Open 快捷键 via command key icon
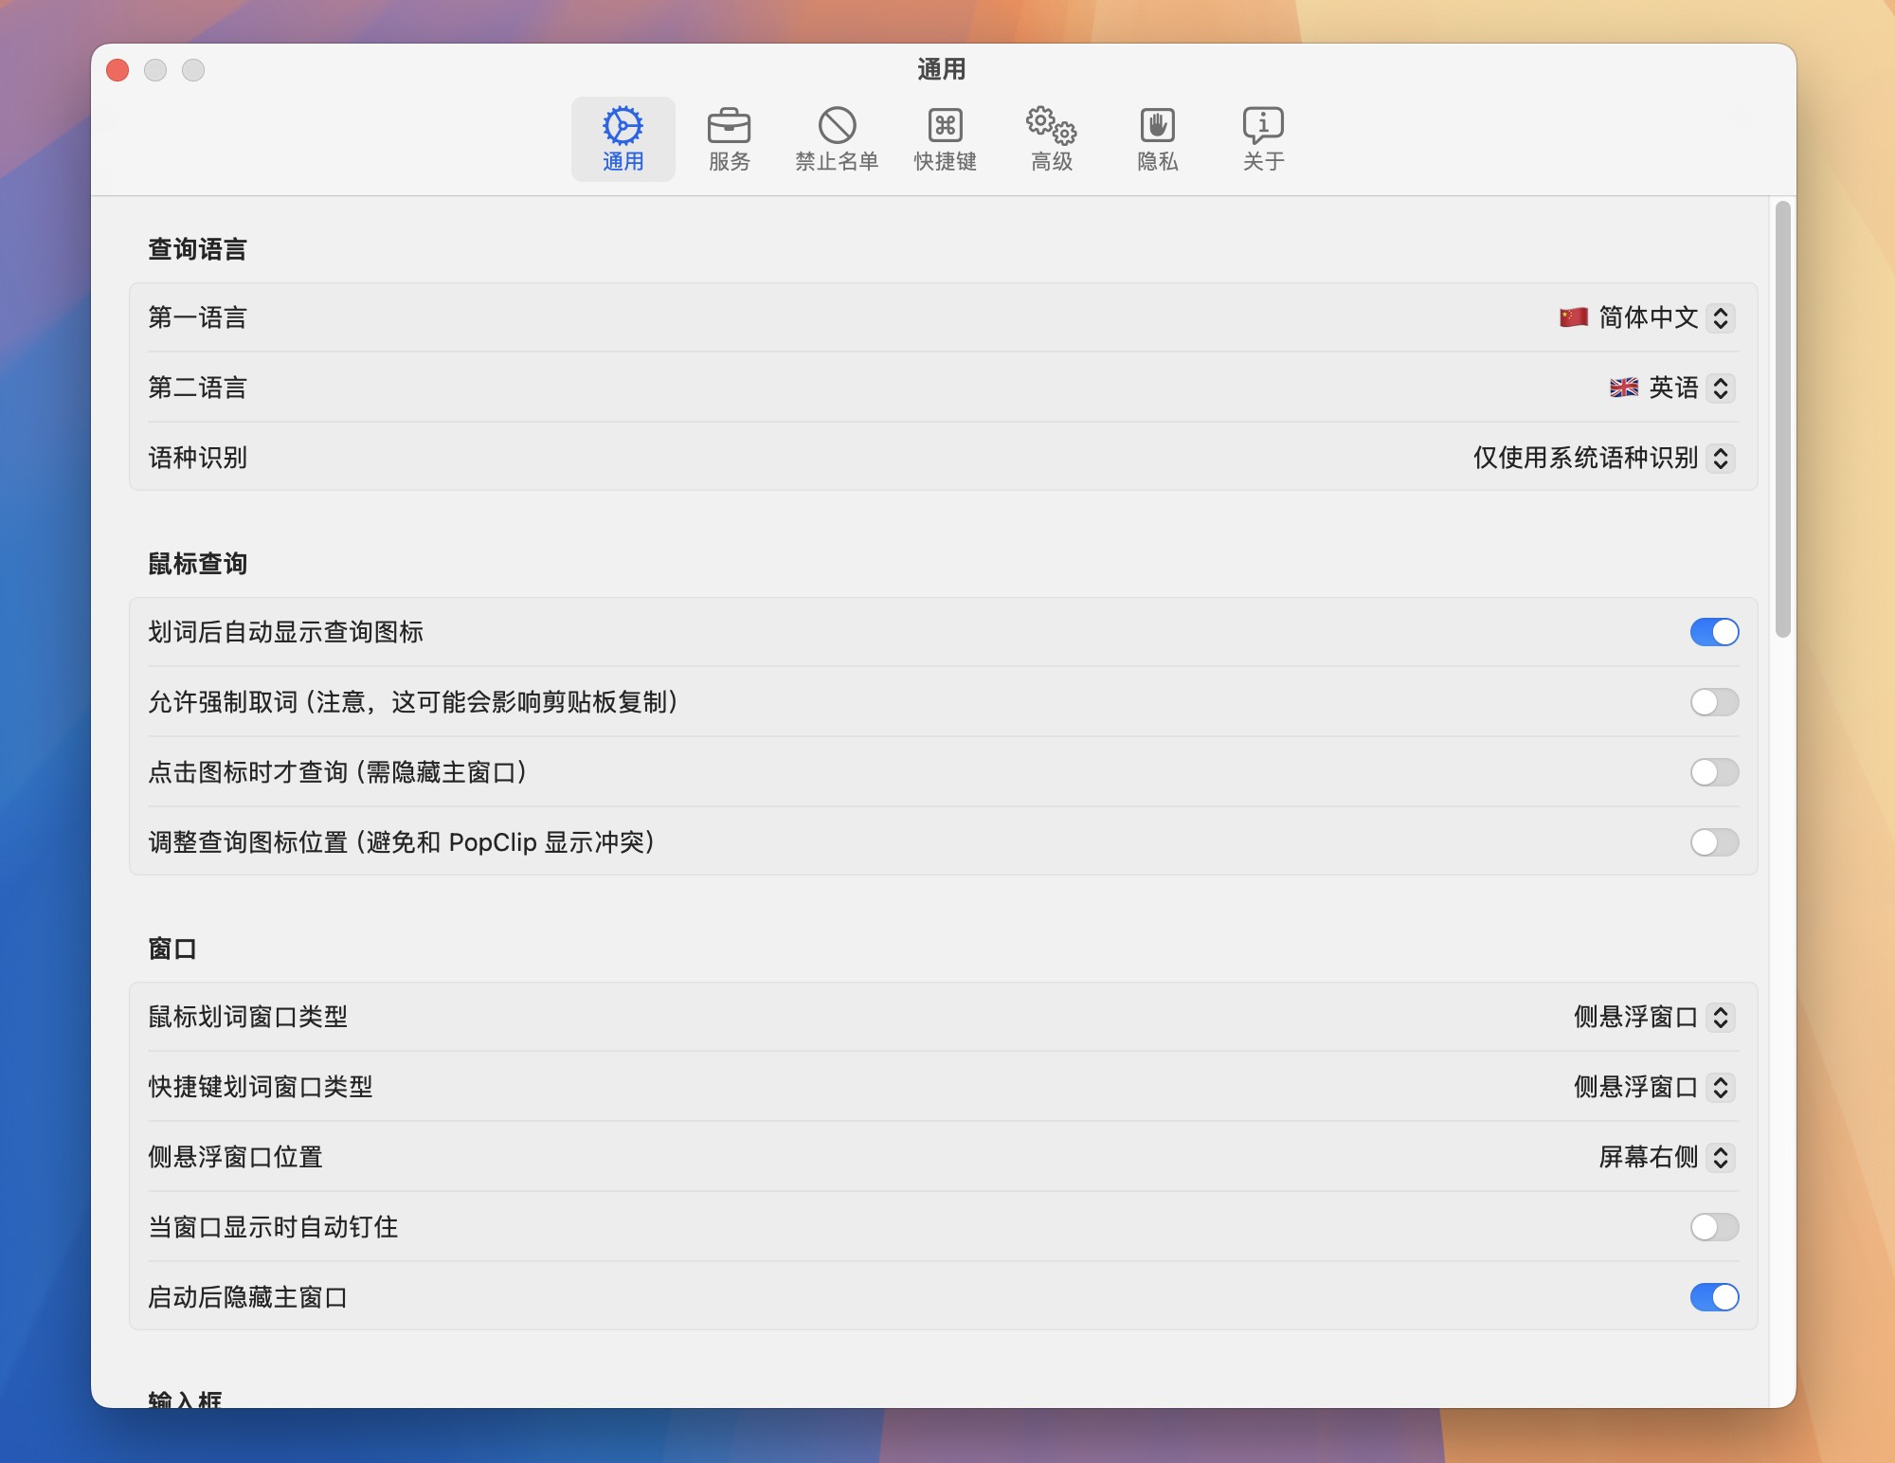Image resolution: width=1895 pixels, height=1463 pixels. [944, 137]
